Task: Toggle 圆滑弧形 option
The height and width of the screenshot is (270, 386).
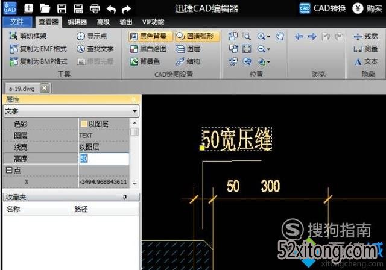Action: [197, 36]
